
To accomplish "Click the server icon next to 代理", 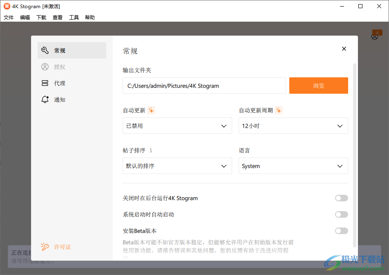I will point(45,83).
